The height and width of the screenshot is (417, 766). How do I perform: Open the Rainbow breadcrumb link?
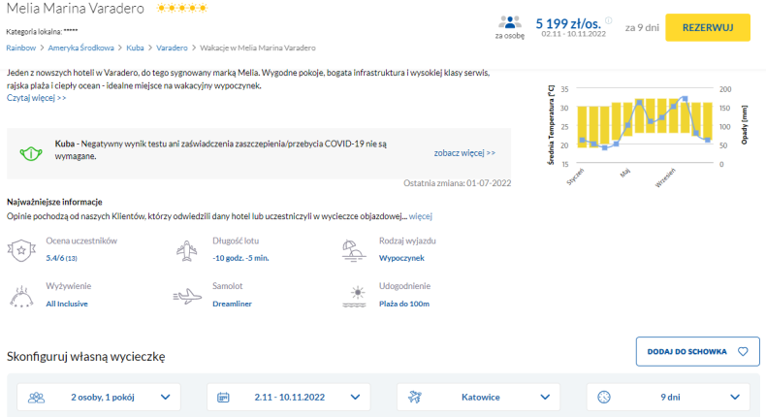21,48
